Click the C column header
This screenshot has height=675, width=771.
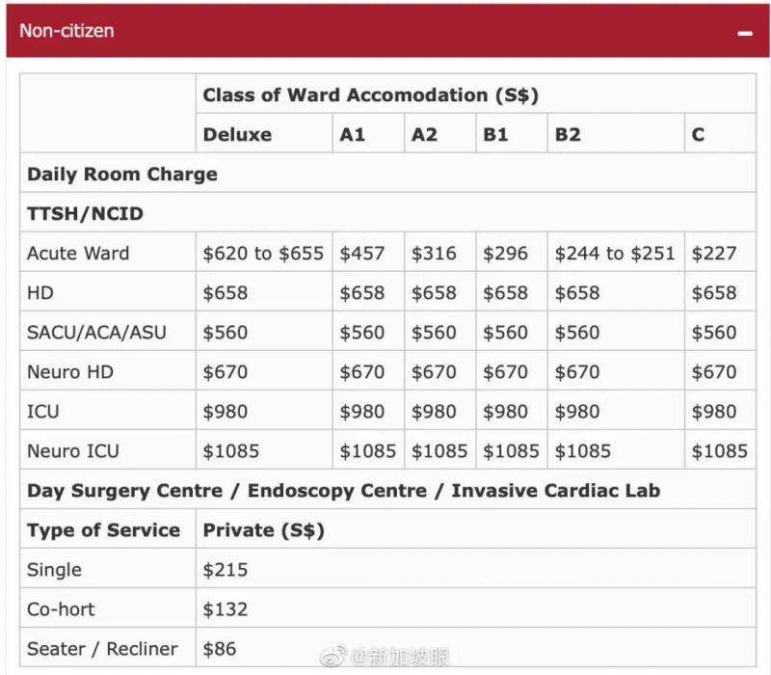tap(698, 134)
